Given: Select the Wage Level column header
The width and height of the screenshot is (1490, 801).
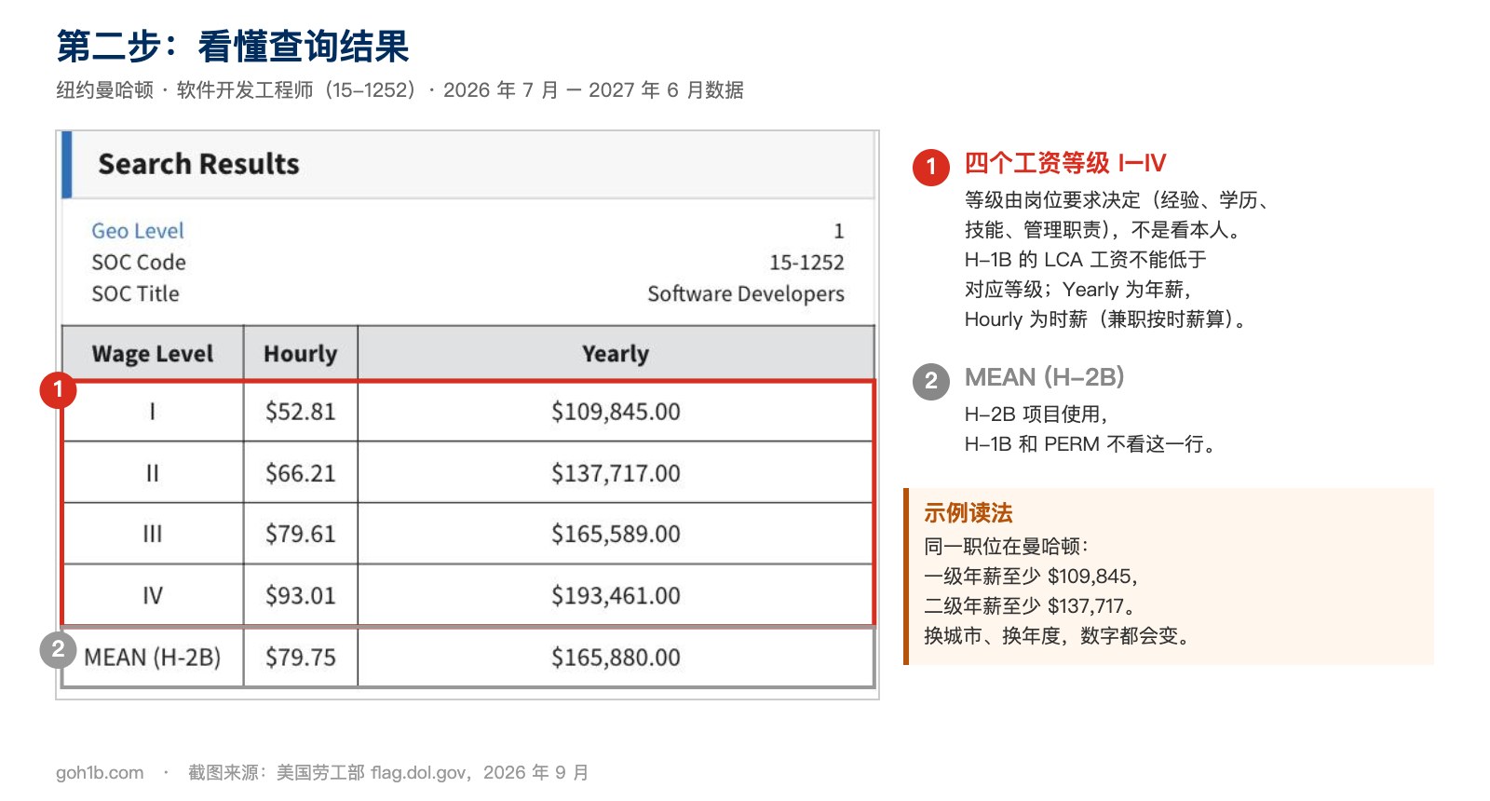Looking at the screenshot, I should (x=153, y=354).
